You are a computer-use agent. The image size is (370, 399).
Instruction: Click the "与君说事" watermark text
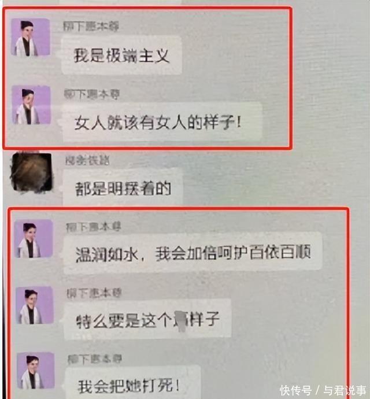coord(345,390)
